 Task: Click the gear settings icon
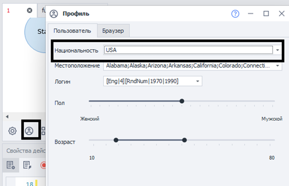click(x=12, y=131)
